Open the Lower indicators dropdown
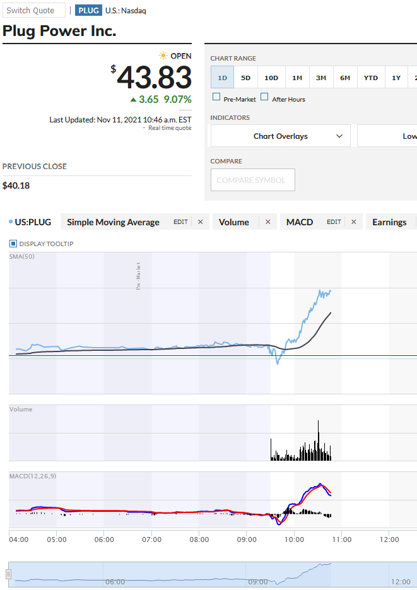Screen dimensions: 417x590 point(387,136)
